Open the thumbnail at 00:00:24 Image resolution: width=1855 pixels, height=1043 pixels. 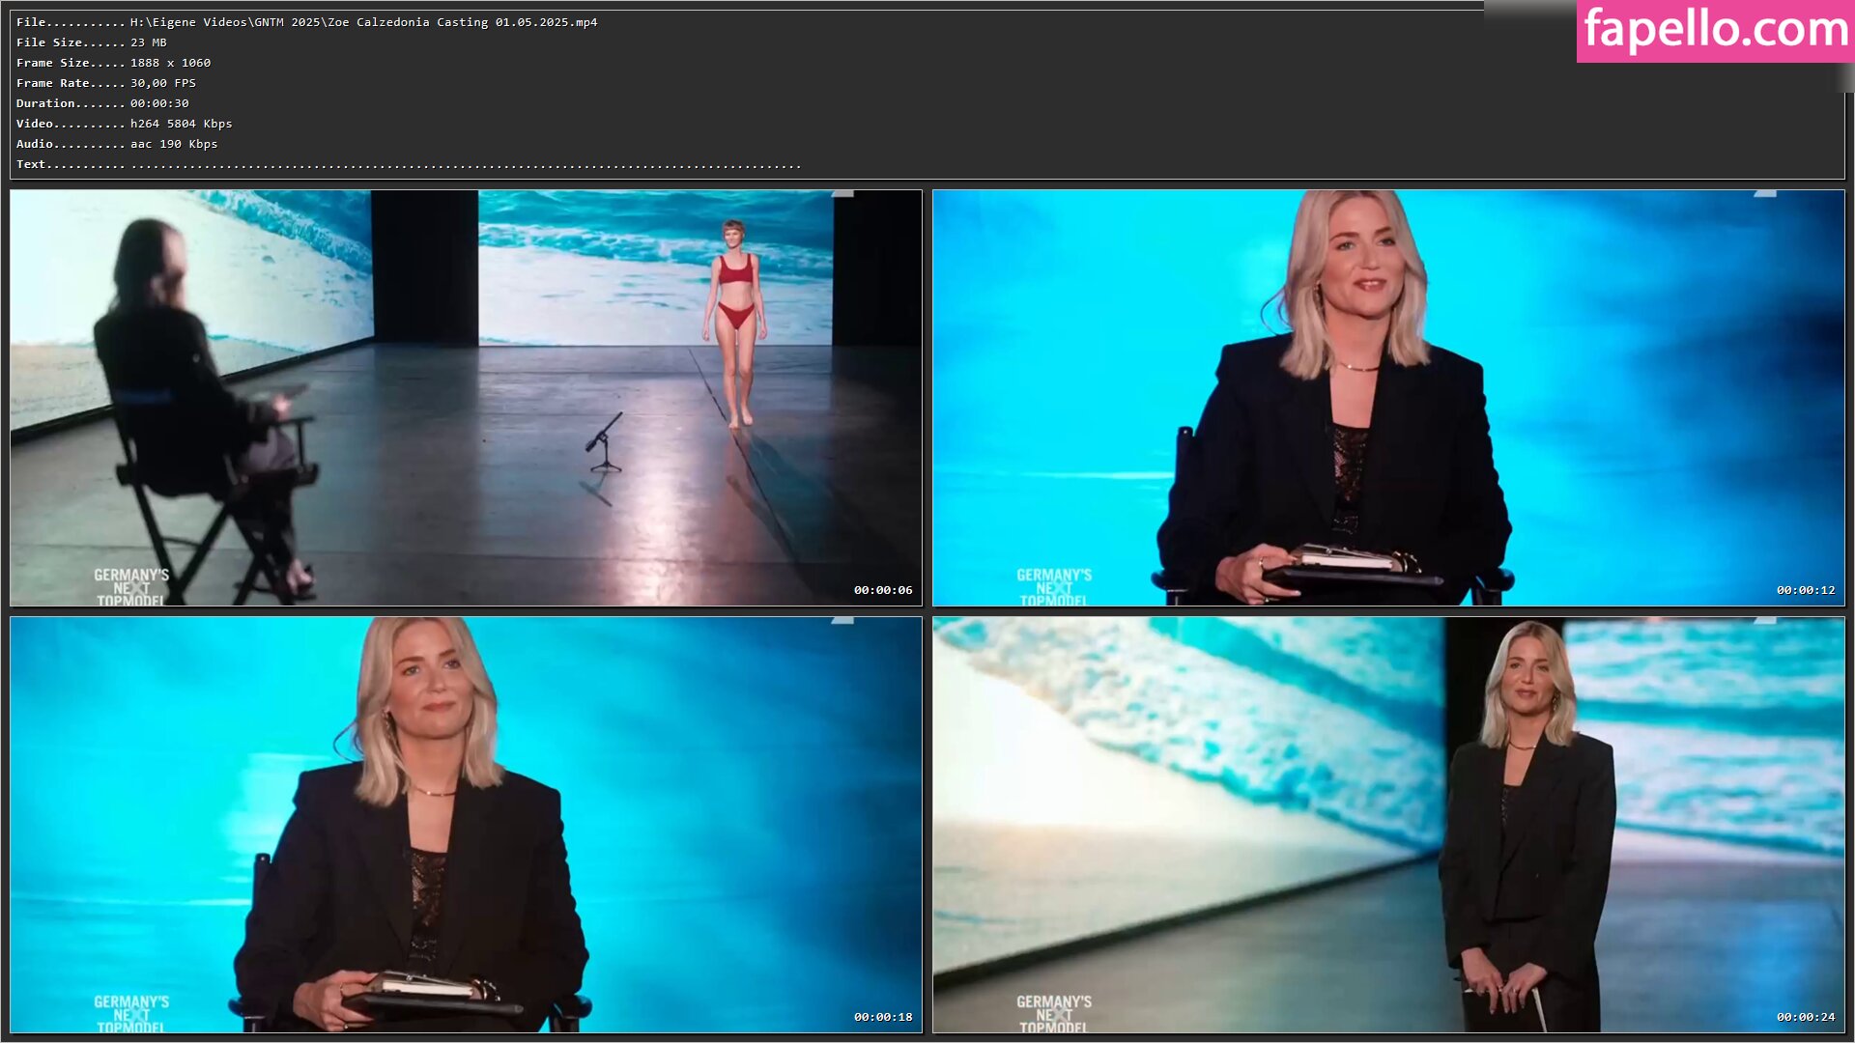click(x=1388, y=825)
